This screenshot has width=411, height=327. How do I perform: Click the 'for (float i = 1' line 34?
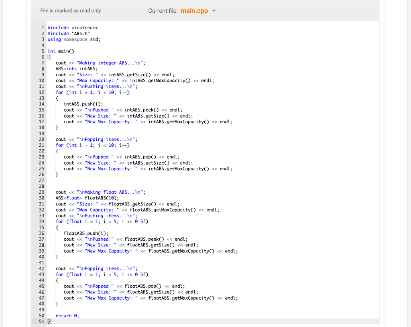tap(102, 221)
